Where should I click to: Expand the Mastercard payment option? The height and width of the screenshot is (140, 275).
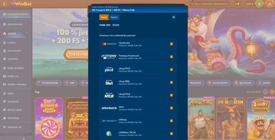(x=171, y=44)
